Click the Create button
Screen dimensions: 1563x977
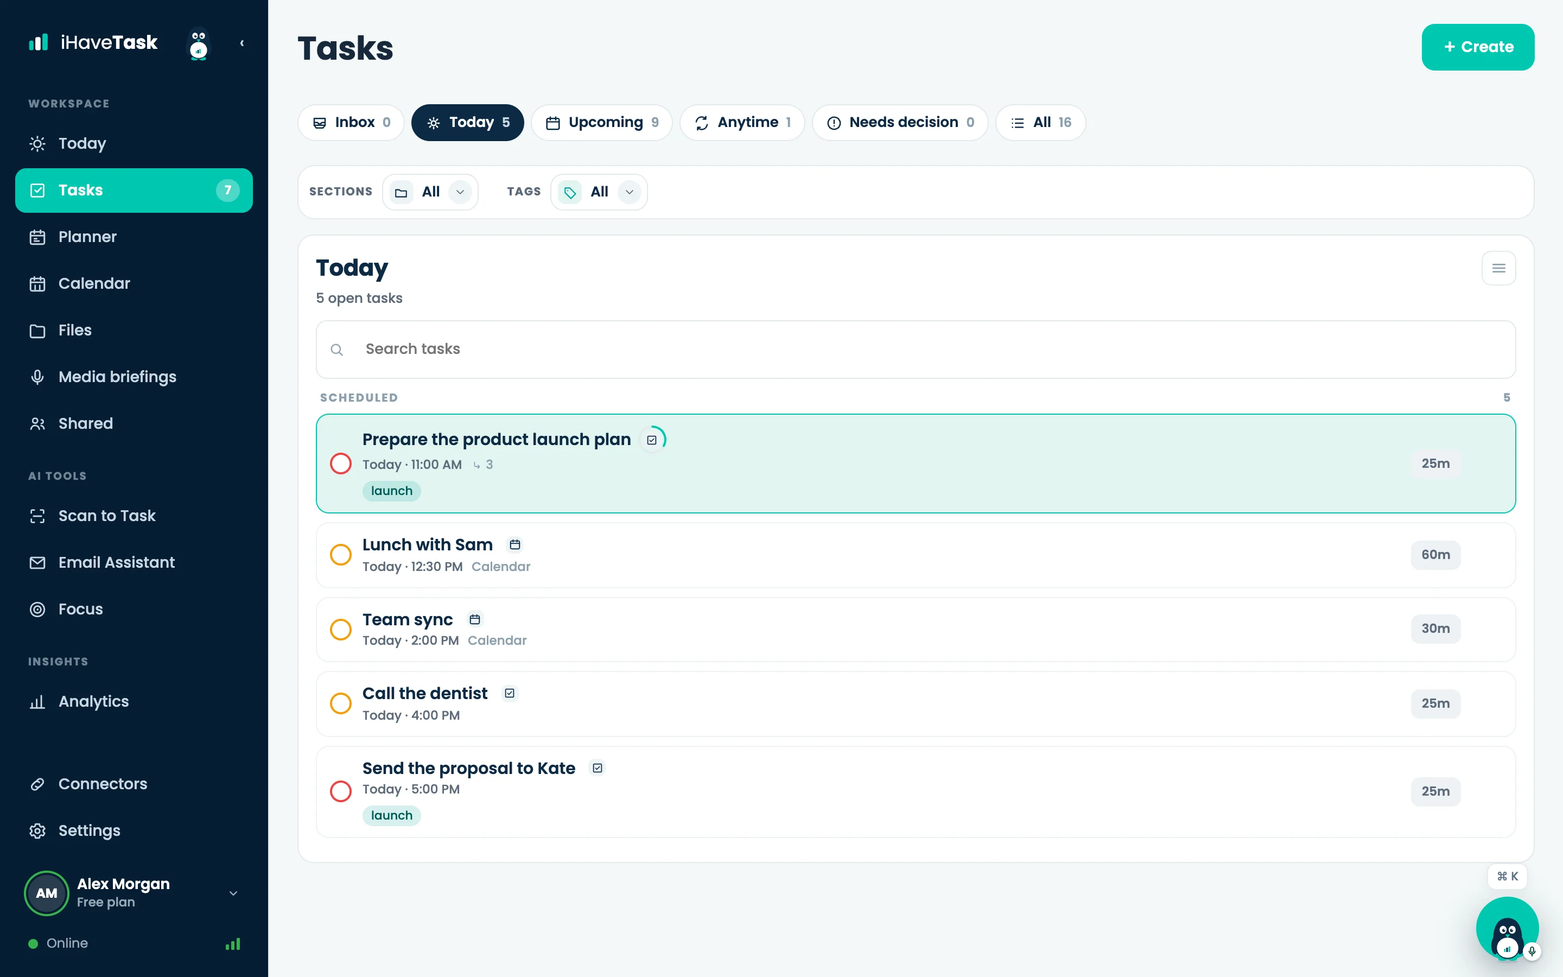(1478, 47)
